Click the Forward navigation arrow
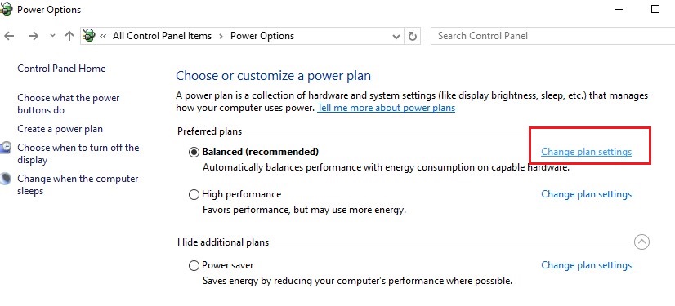The image size is (675, 306). tap(34, 36)
